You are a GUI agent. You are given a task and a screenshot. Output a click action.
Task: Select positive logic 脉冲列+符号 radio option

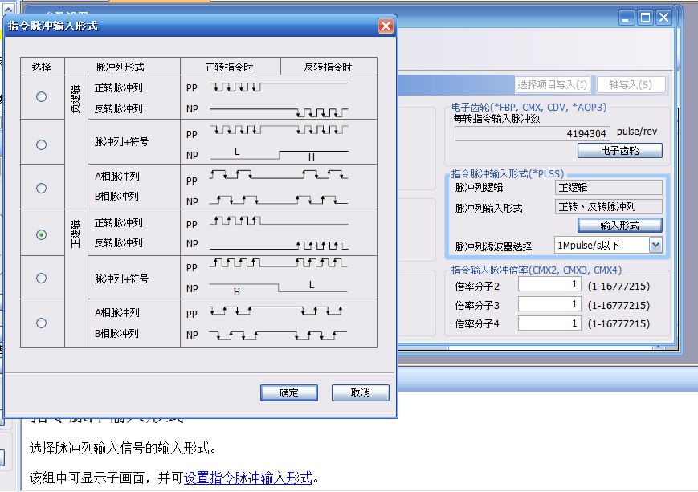(x=41, y=279)
